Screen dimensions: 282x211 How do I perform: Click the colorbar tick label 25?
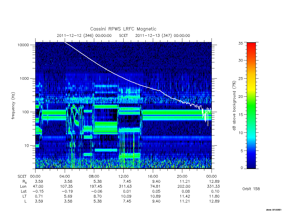coord(240,79)
